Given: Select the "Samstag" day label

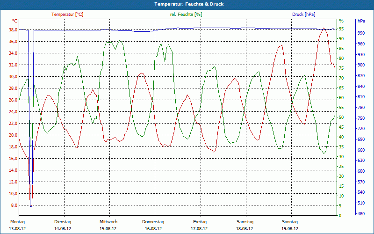Looking at the screenshot, I should point(245,222).
